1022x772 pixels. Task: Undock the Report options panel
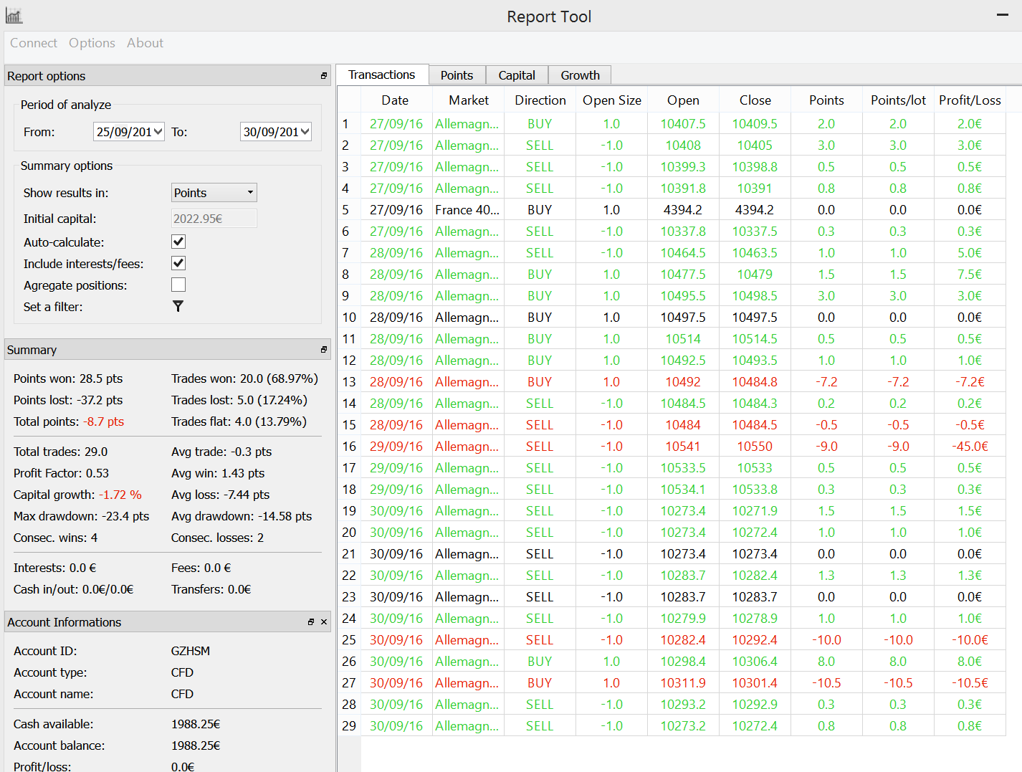324,76
